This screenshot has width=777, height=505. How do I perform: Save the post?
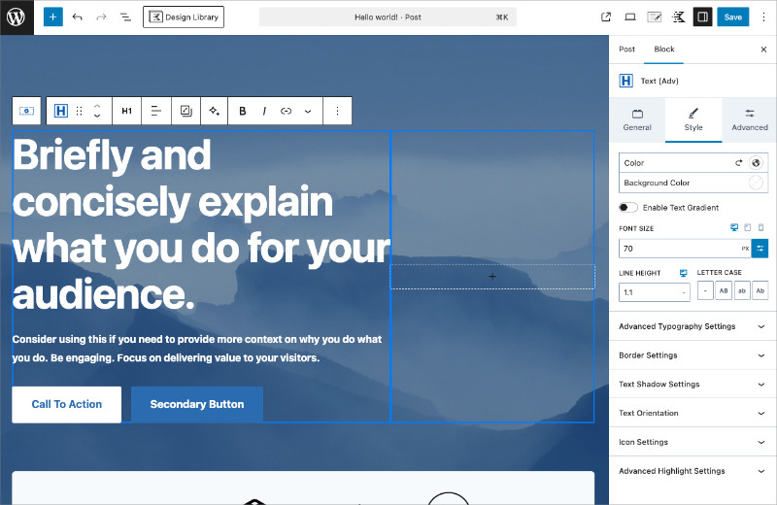point(733,17)
